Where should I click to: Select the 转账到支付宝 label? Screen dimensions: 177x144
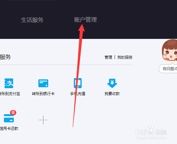pos(10,94)
